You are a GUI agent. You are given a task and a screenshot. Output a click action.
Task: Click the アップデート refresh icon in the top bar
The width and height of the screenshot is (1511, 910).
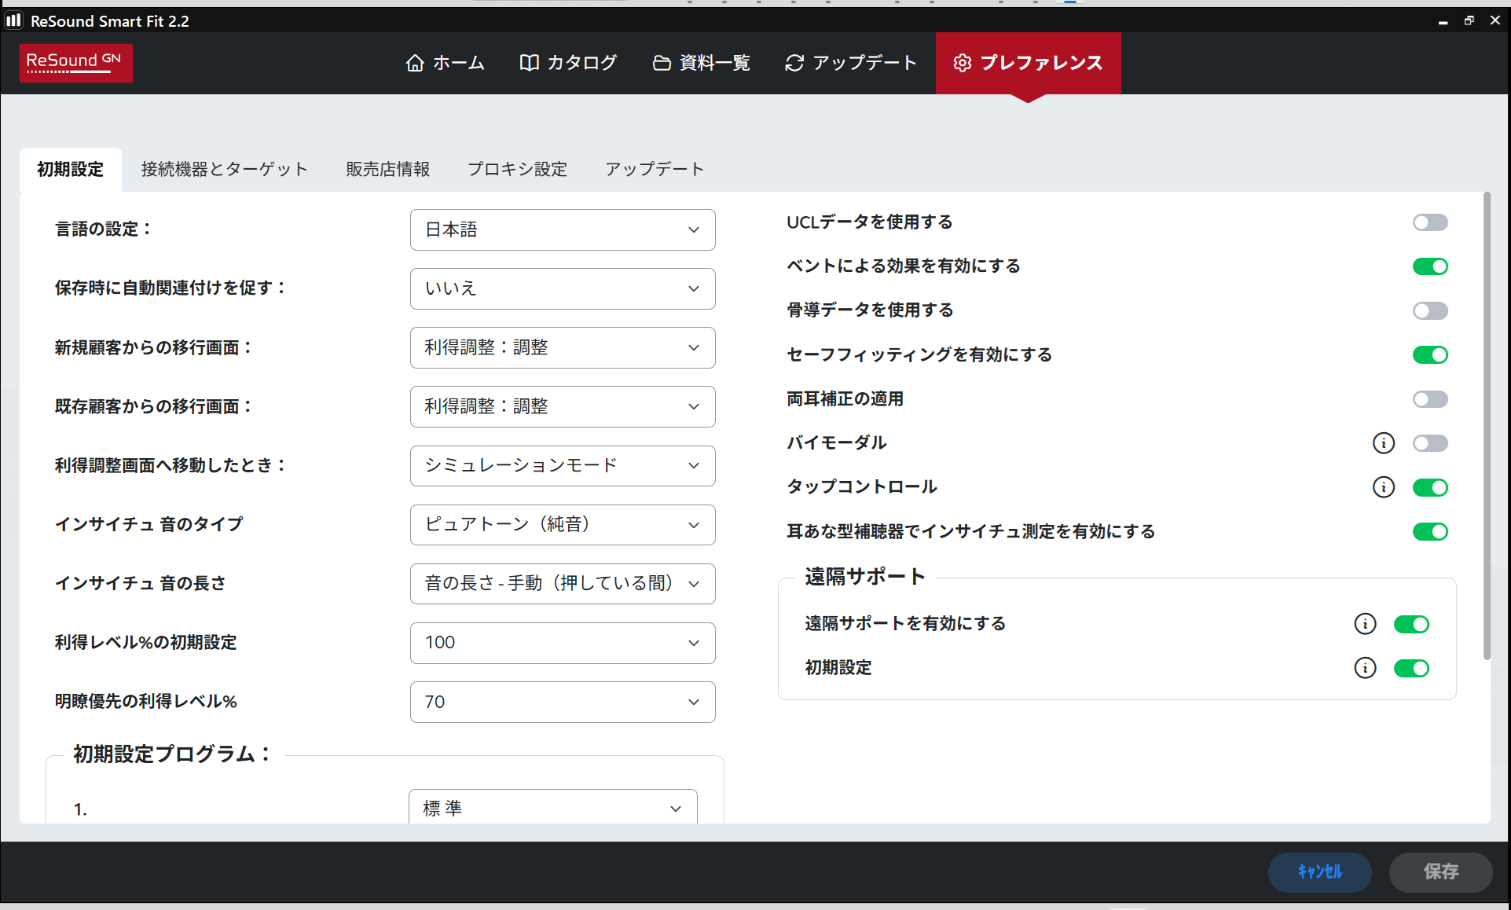click(794, 63)
